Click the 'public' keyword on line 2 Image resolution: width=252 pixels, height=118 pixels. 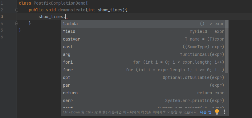pyautogui.click(x=36, y=10)
